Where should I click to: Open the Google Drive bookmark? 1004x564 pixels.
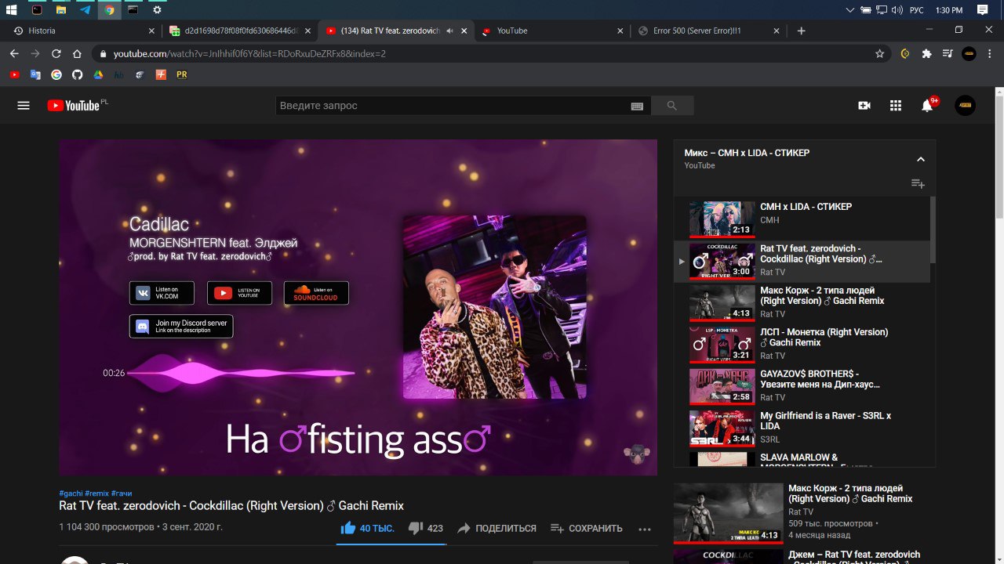pyautogui.click(x=98, y=75)
